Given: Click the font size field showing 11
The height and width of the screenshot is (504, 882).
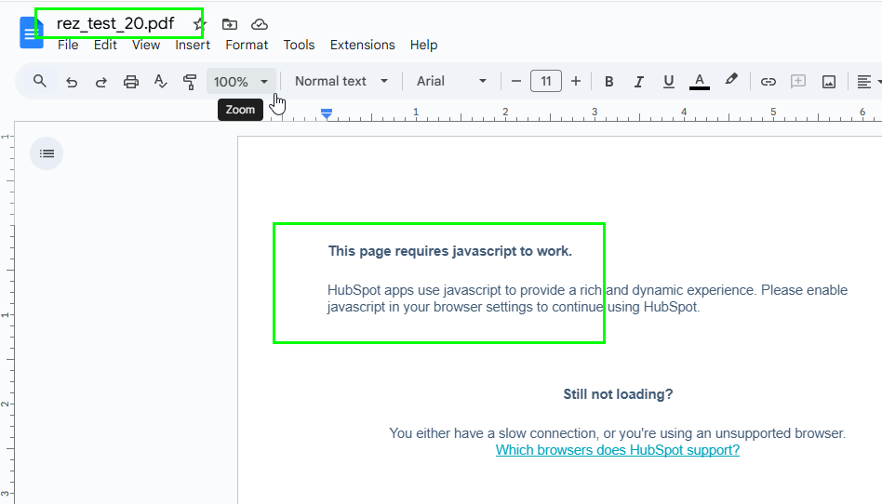Looking at the screenshot, I should point(545,81).
